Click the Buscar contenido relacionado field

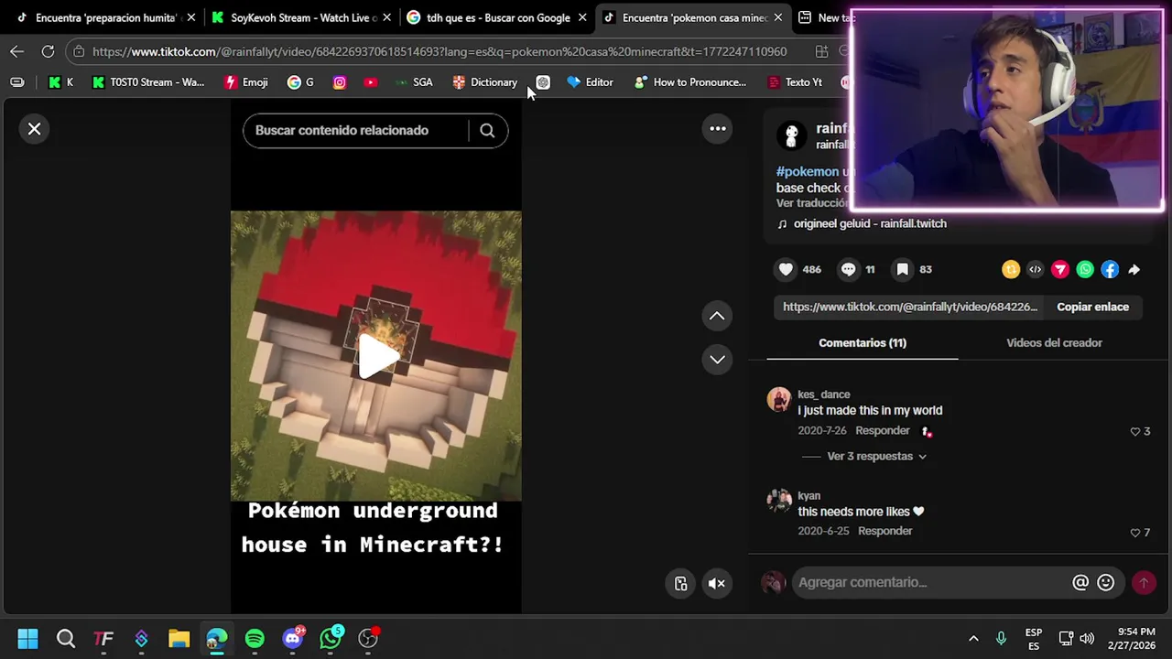coord(355,130)
